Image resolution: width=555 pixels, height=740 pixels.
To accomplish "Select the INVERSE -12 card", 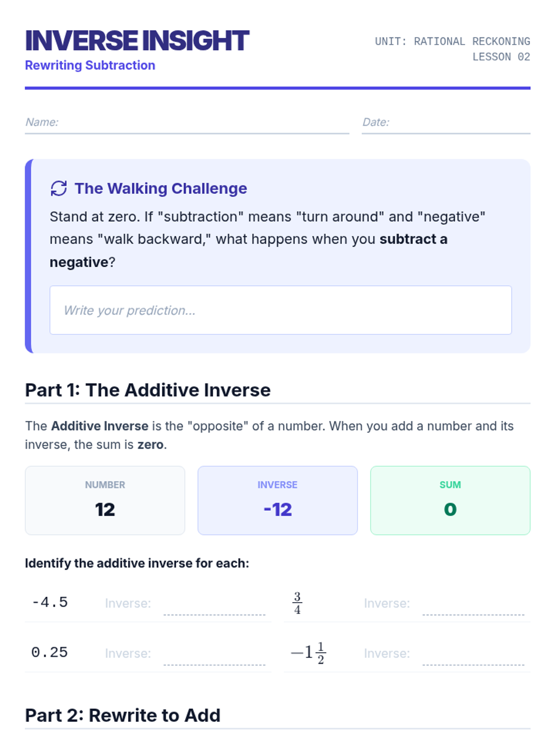I will [x=277, y=500].
